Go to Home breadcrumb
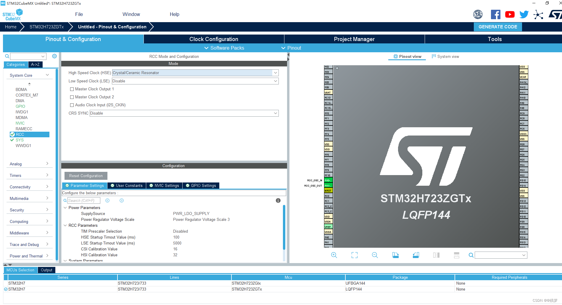562x305 pixels. click(x=11, y=27)
